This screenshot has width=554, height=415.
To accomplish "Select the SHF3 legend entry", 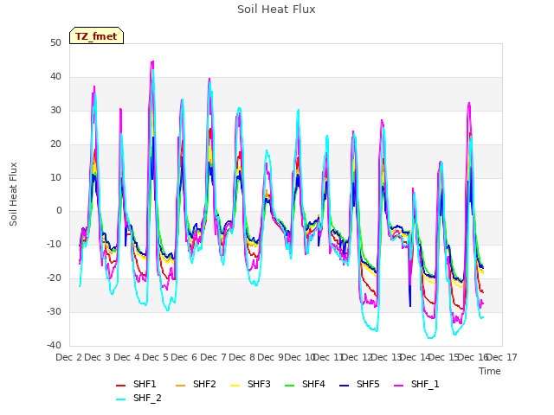I will (250, 384).
